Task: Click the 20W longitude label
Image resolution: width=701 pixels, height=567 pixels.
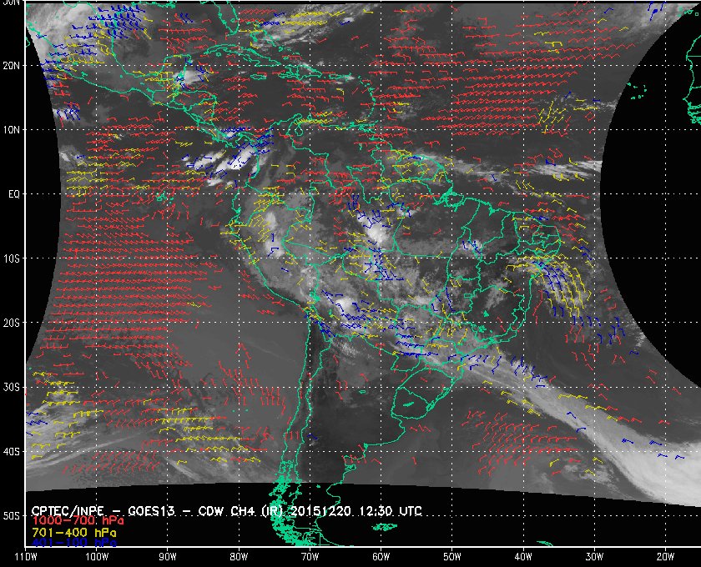Action: (x=665, y=557)
